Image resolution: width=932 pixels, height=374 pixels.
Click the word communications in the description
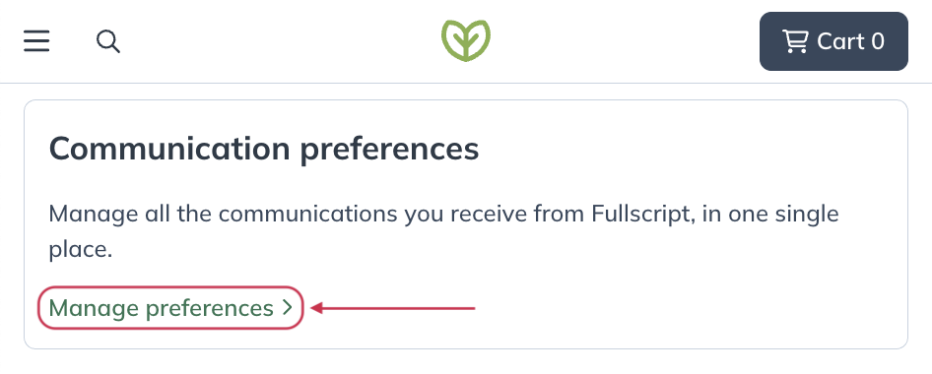click(307, 214)
